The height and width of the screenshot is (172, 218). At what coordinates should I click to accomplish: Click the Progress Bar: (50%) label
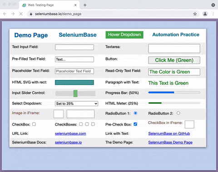click(x=122, y=93)
